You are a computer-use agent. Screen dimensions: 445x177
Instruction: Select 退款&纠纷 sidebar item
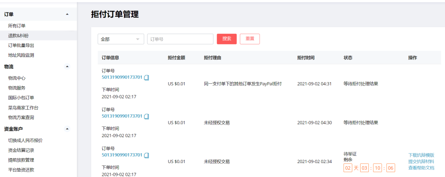18,36
